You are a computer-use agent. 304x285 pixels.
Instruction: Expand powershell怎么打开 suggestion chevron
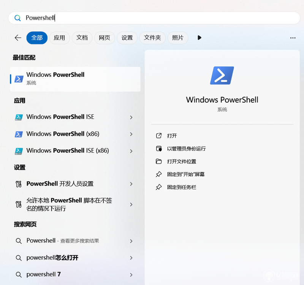click(131, 258)
